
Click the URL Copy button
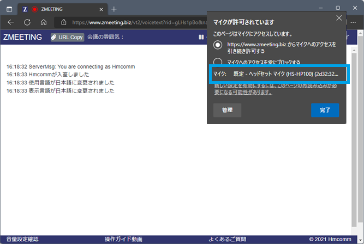coord(67,37)
